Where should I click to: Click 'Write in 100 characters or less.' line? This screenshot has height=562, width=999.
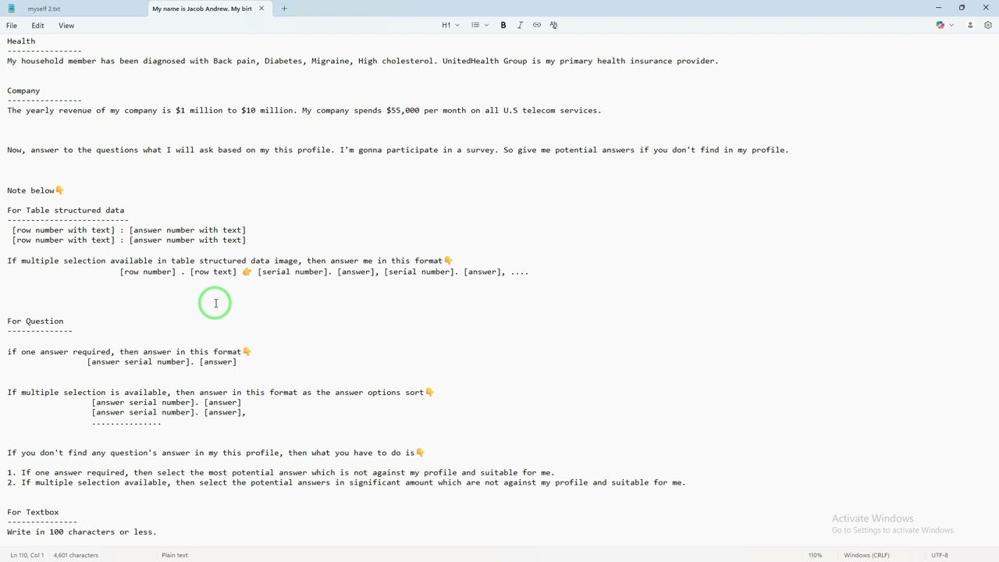click(82, 532)
